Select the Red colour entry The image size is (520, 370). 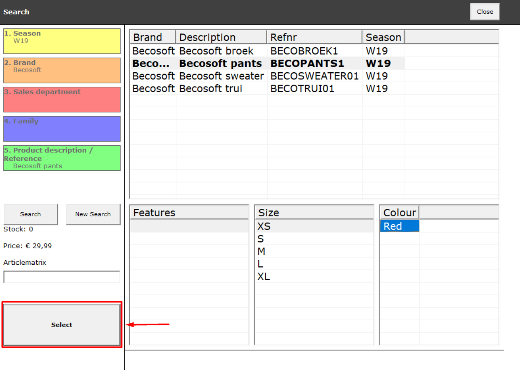(399, 226)
